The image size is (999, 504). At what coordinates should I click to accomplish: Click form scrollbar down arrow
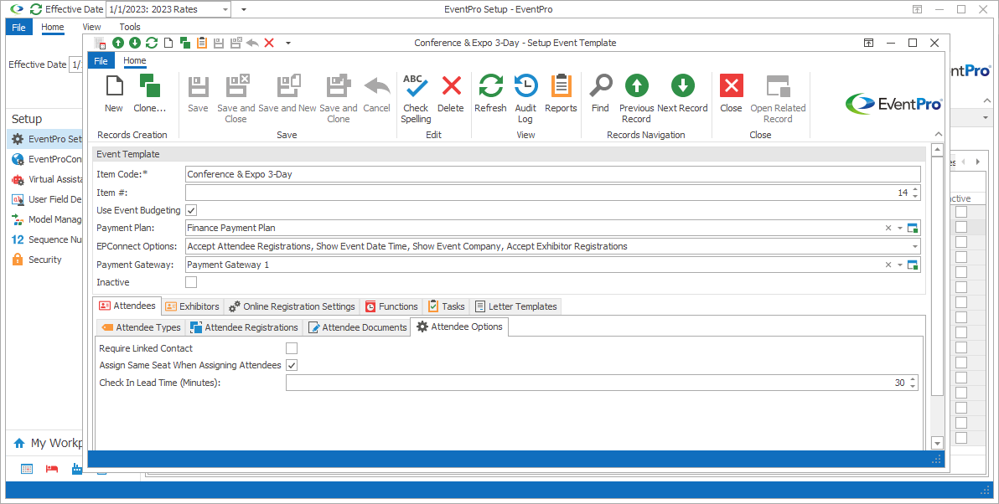point(937,443)
